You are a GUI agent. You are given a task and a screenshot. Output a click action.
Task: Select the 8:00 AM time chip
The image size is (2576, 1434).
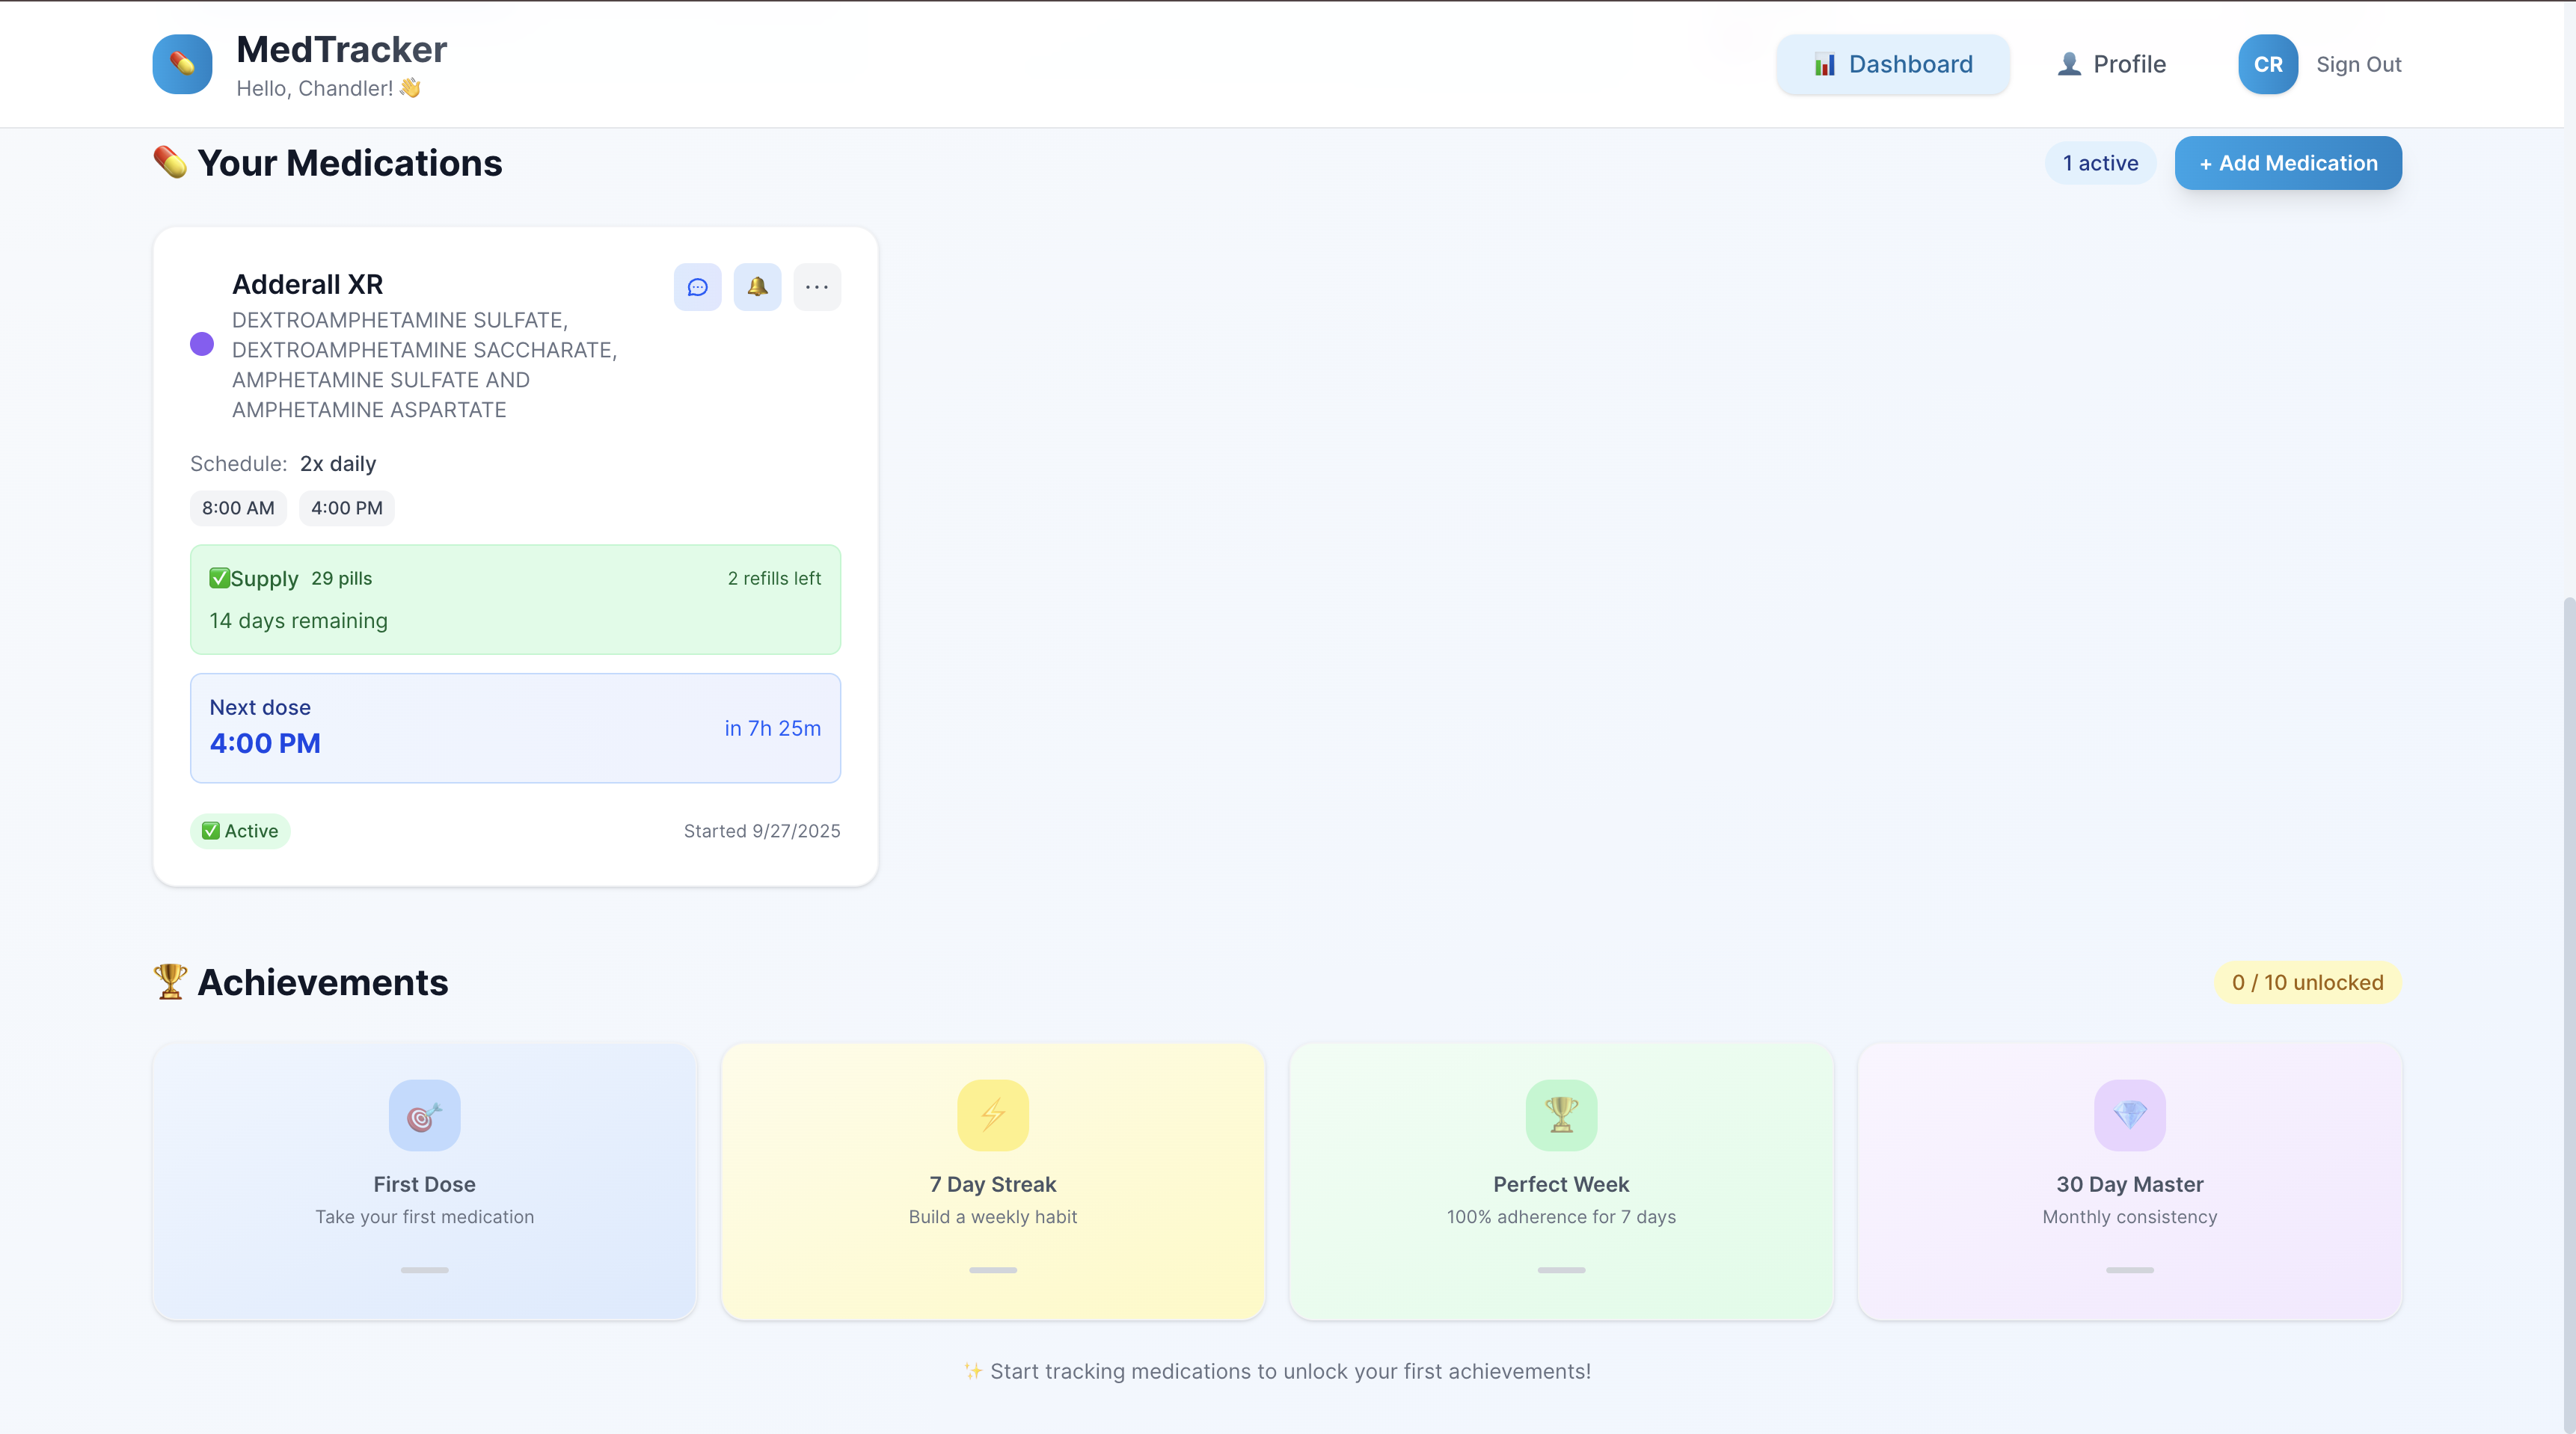coord(238,508)
